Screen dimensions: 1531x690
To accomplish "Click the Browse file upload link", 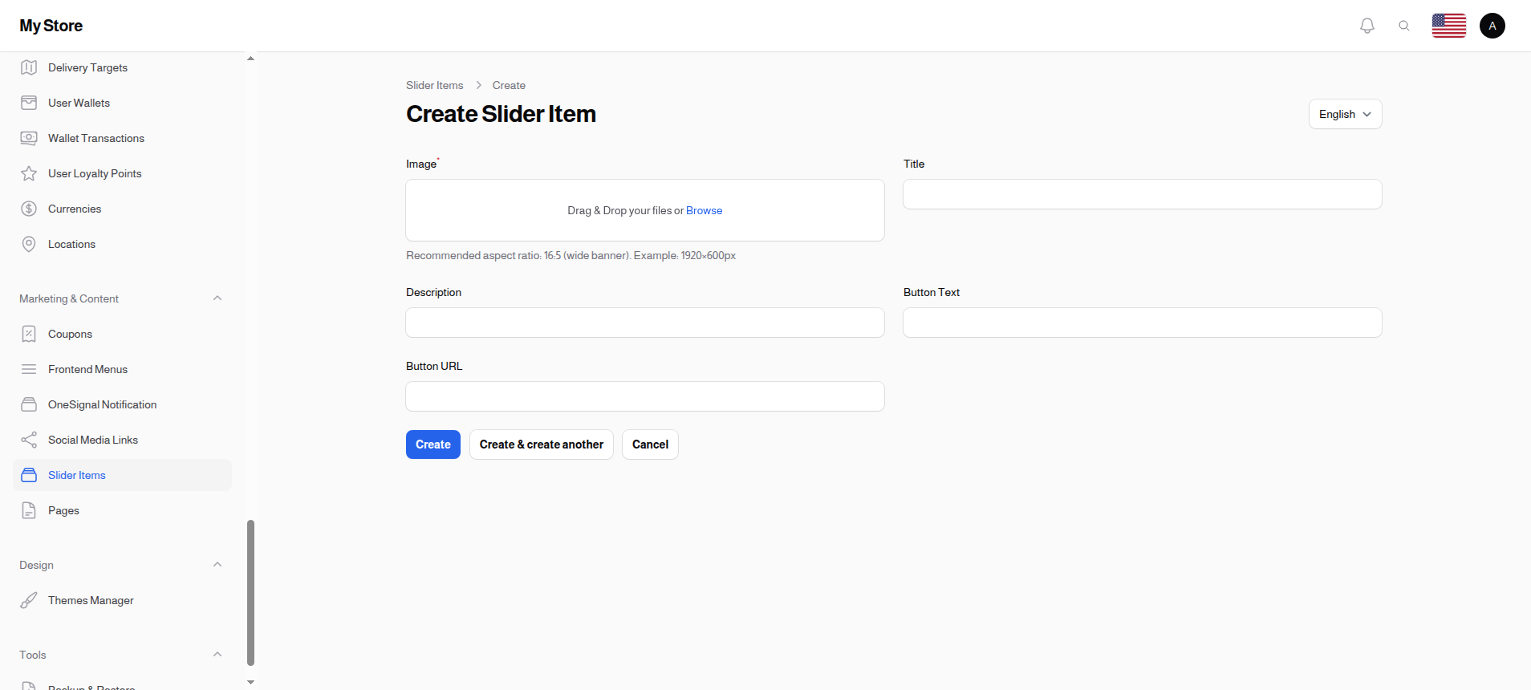I will pyautogui.click(x=705, y=210).
